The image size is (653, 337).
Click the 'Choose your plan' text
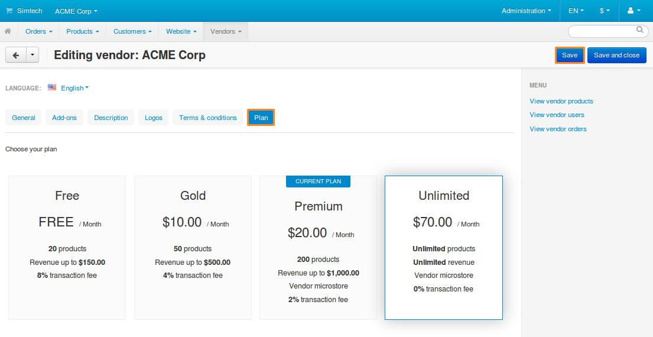[31, 149]
